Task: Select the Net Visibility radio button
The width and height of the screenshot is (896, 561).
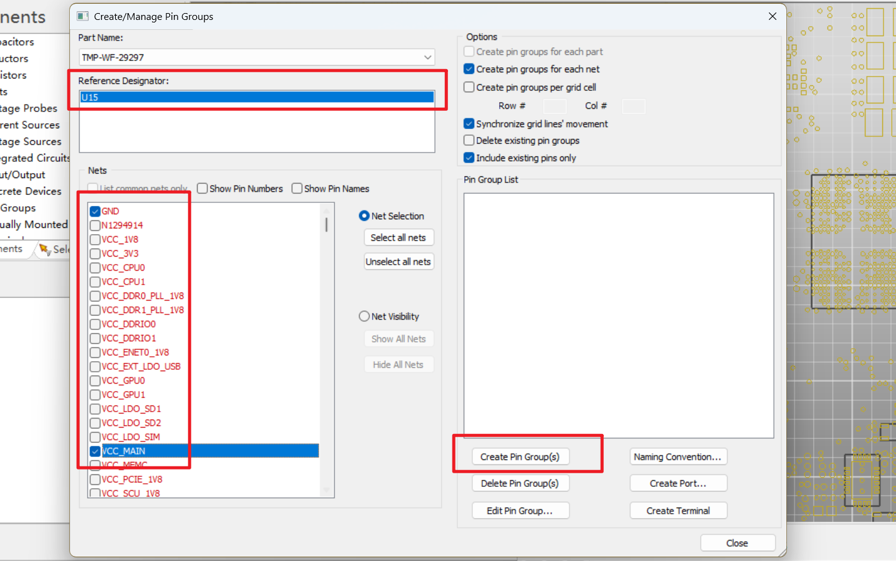Action: 365,316
